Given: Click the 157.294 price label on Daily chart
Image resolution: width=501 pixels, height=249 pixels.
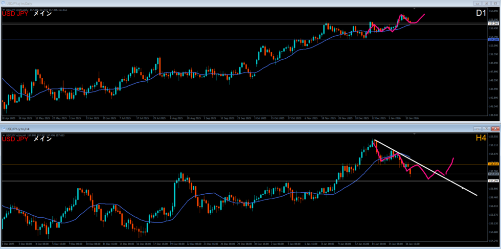Looking at the screenshot, I should coord(493,23).
